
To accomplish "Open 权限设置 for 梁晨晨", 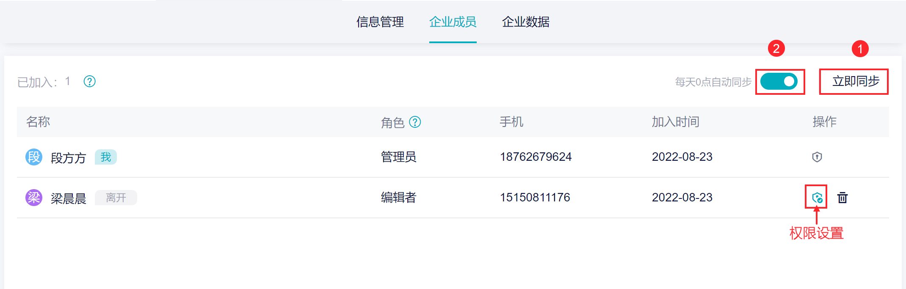I will pyautogui.click(x=817, y=198).
